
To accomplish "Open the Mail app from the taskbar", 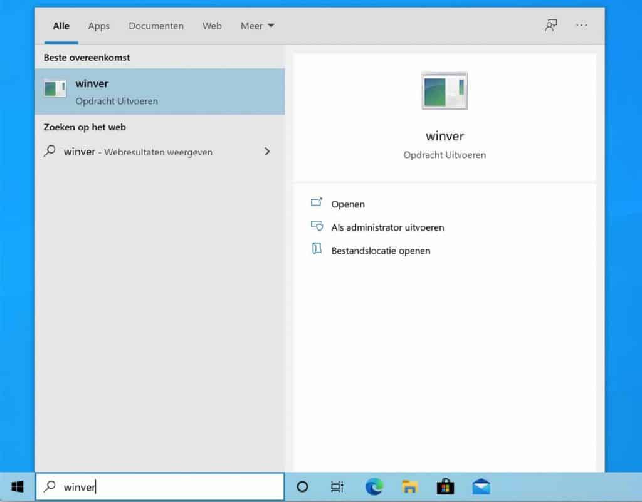I will click(481, 487).
